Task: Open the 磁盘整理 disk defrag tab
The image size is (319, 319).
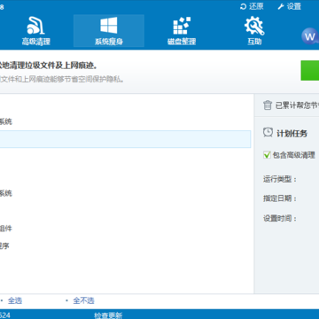Action: 182,31
